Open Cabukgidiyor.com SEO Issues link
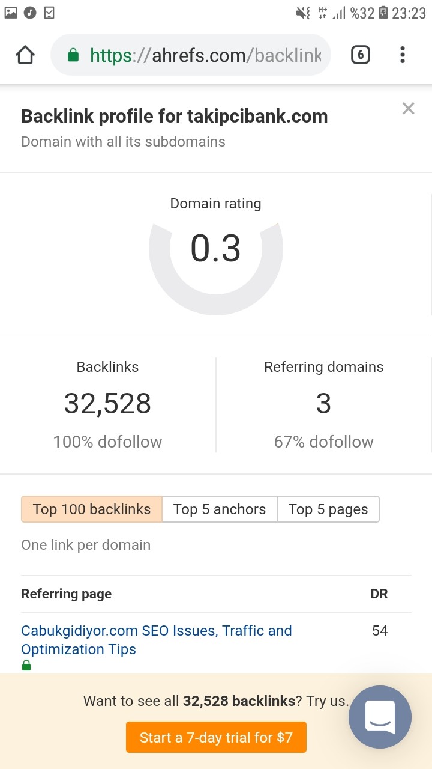 pos(157,640)
